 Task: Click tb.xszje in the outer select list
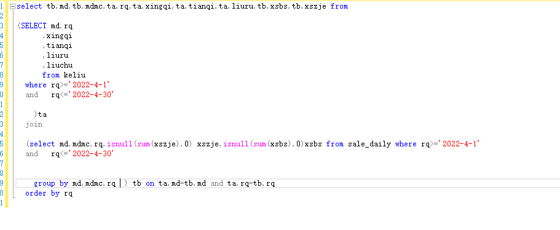tap(309, 6)
